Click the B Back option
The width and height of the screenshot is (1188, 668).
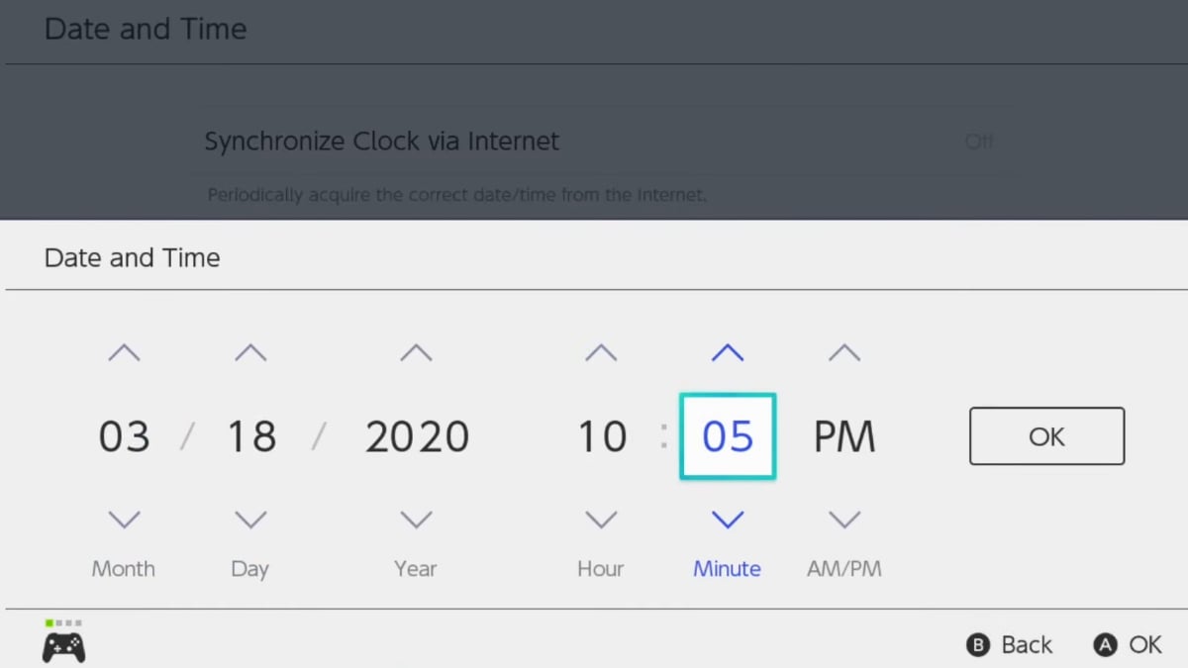click(x=1009, y=645)
